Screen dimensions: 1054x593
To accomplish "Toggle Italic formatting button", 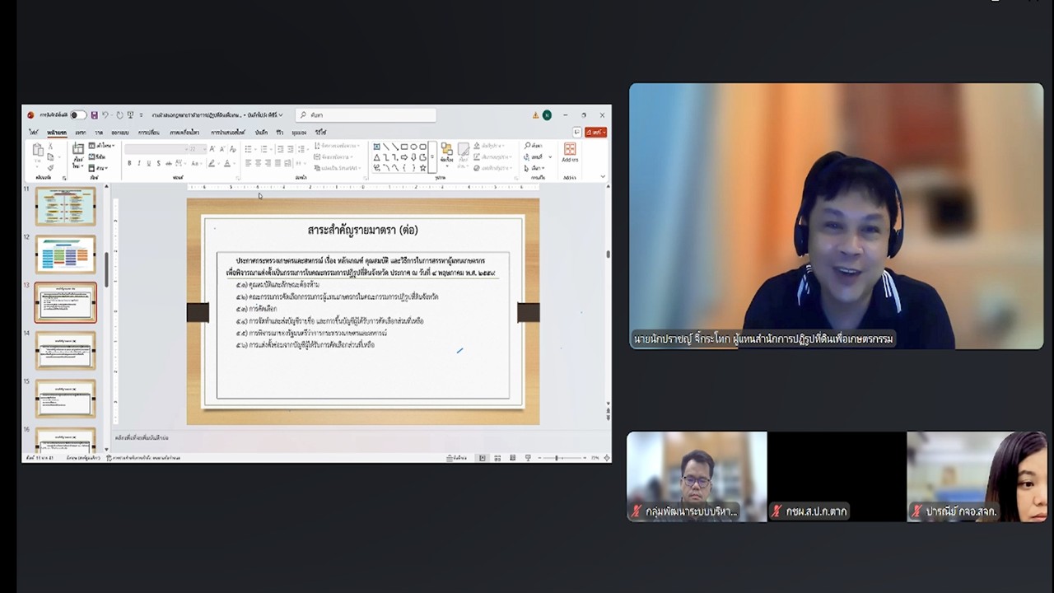I will pyautogui.click(x=139, y=163).
